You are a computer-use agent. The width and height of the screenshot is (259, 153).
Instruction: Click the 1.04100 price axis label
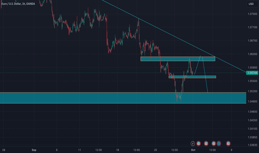[252, 129]
